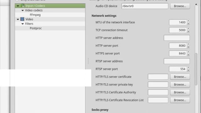This screenshot has height=113, width=201.
Task: Decrease HTTPS server port value
Action: [188, 55]
